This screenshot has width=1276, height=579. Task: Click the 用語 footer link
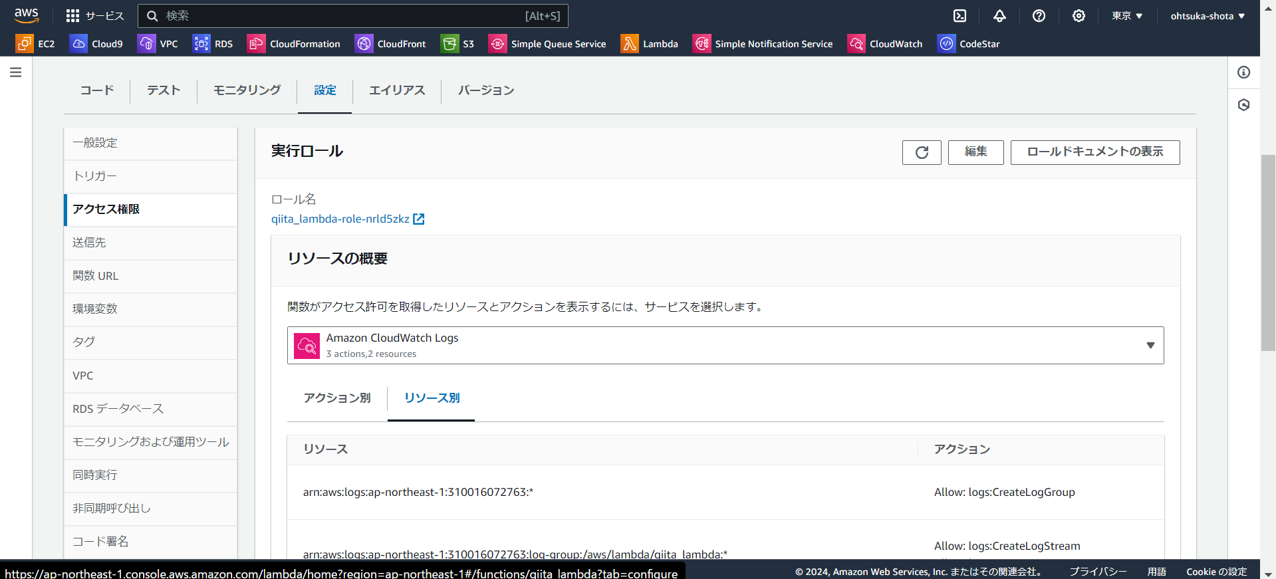1156,572
